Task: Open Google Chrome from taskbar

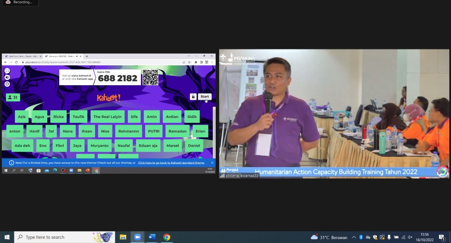Action: 167,237
